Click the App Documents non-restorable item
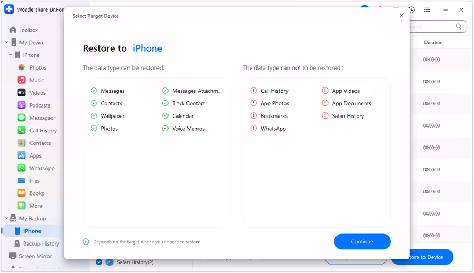 click(347, 103)
